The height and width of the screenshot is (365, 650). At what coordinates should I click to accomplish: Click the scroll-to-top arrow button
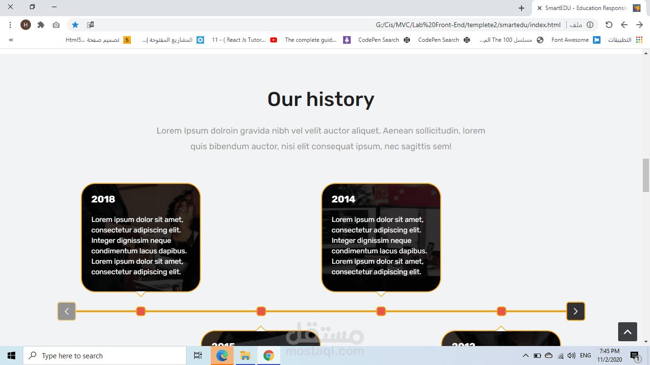pyautogui.click(x=628, y=332)
